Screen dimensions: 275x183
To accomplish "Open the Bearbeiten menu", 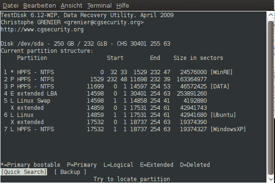I will click(39, 6).
